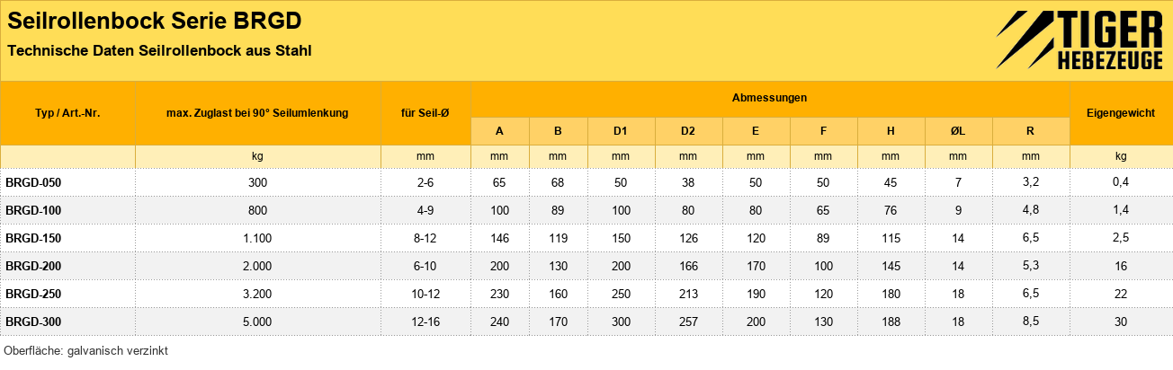Click the für Seil-Ø column header

point(425,113)
